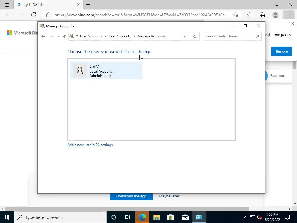This screenshot has height=223, width=297.
Task: Select the second User Accounts breadcrumb
Action: click(x=120, y=36)
